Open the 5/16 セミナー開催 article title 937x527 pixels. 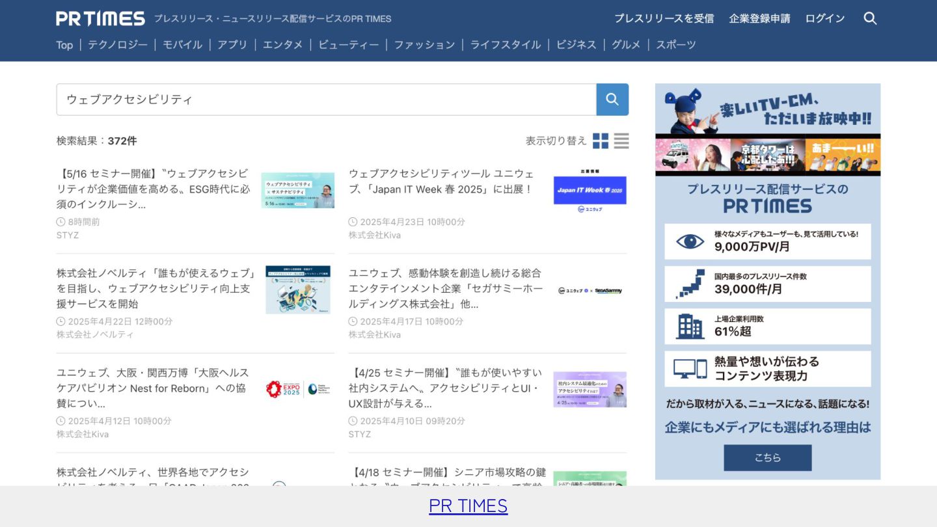point(154,189)
